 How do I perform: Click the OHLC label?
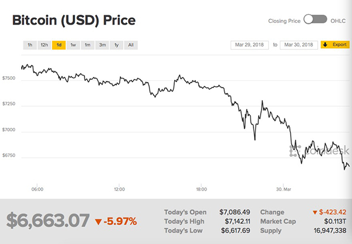pyautogui.click(x=339, y=19)
